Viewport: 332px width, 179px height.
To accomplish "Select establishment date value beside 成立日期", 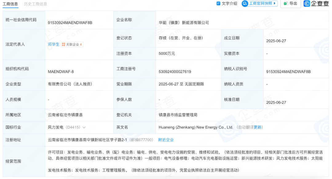I will [x=276, y=41].
